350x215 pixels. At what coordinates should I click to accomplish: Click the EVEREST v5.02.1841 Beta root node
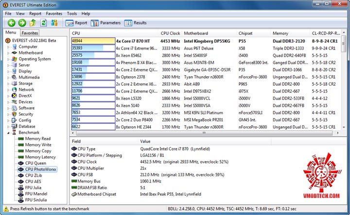click(x=31, y=41)
